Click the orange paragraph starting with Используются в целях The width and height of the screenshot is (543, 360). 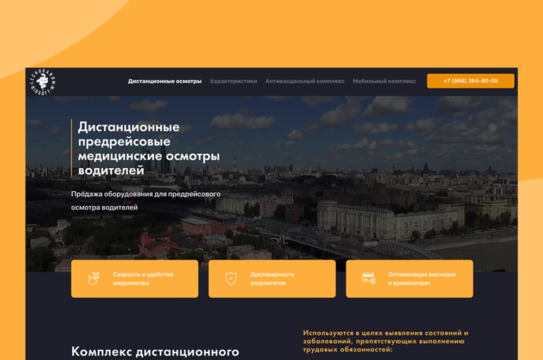click(386, 342)
